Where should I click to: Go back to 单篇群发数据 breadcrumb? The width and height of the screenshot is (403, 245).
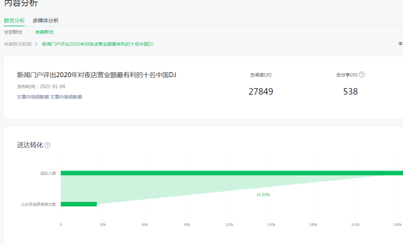(x=18, y=44)
